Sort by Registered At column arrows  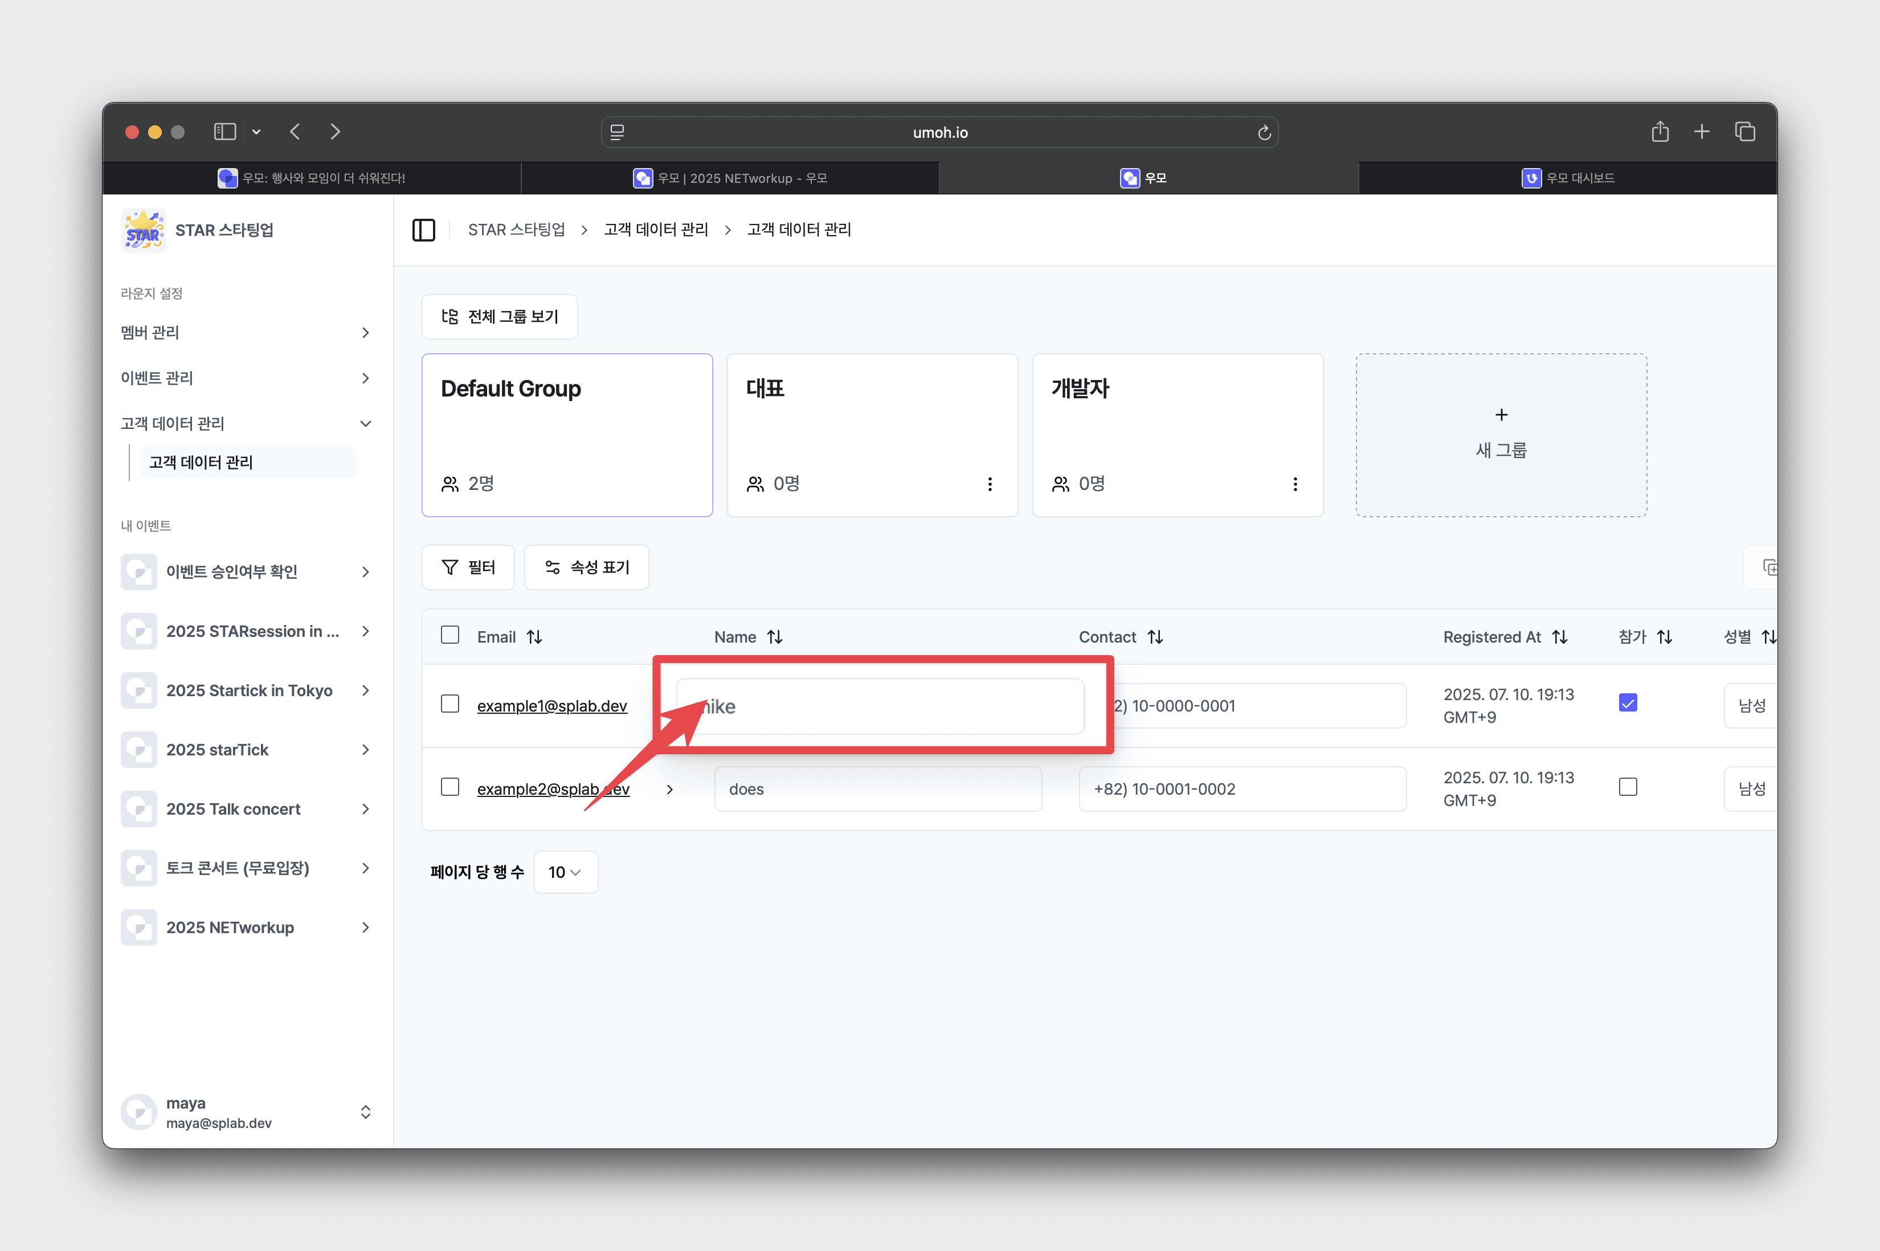pos(1559,637)
